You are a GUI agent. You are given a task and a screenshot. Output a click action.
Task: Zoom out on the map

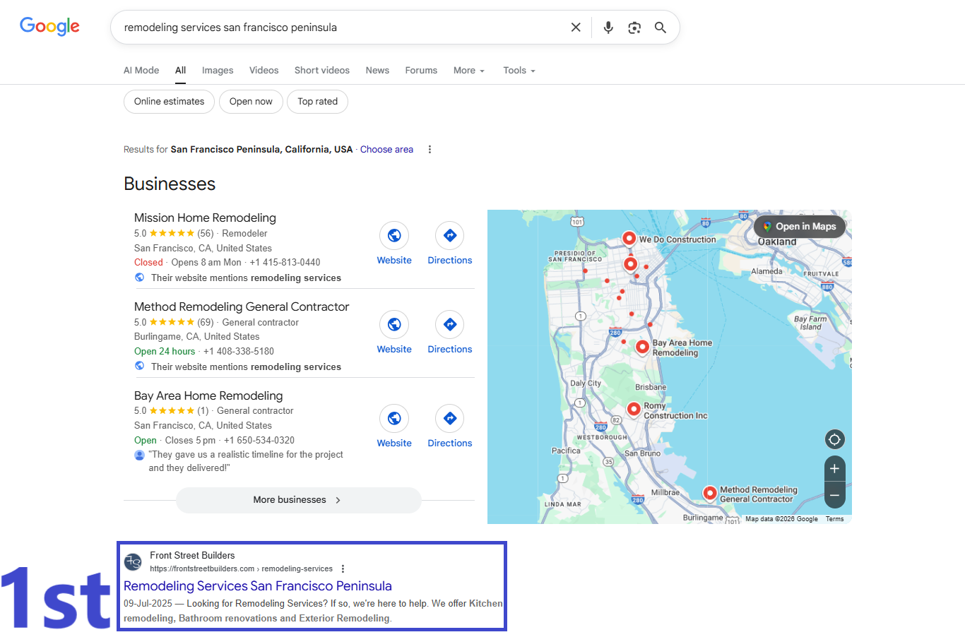[x=834, y=495]
